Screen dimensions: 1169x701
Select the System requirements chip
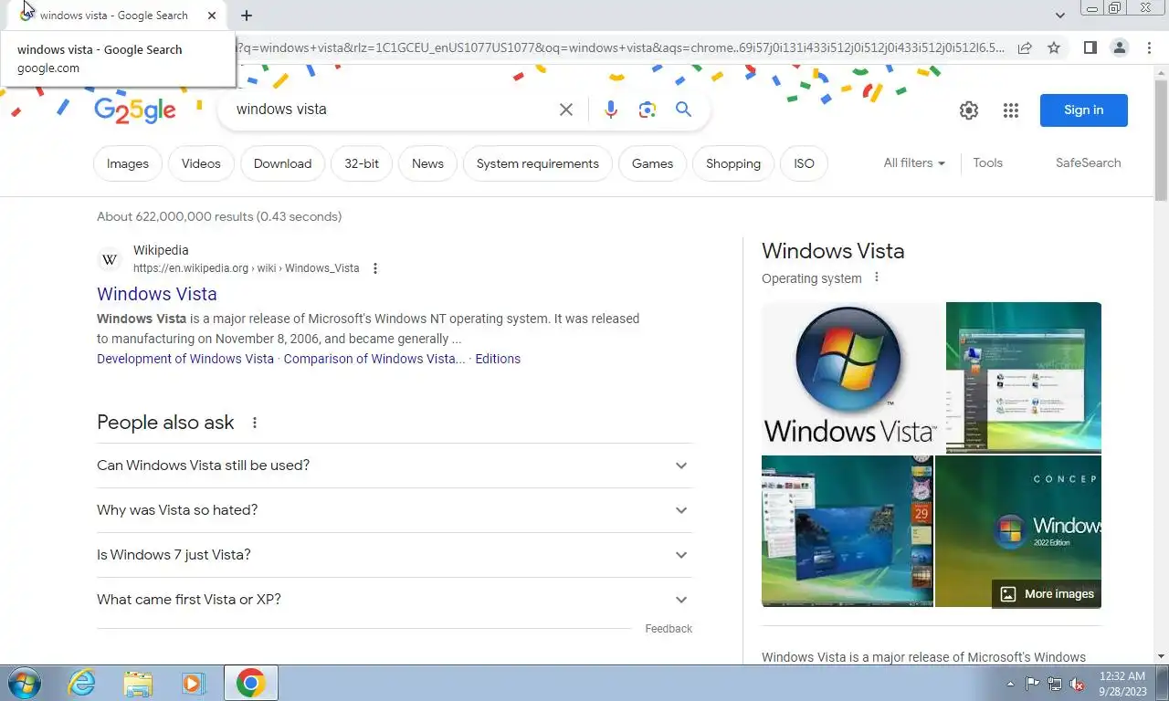[538, 163]
